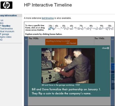115x106 pixels.
Task: Jump to the 50s on timeline
Action: 64,26
